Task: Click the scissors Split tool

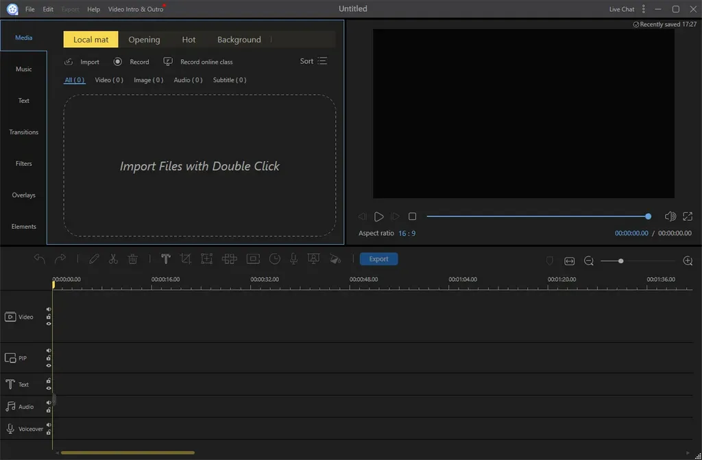Action: pyautogui.click(x=113, y=259)
